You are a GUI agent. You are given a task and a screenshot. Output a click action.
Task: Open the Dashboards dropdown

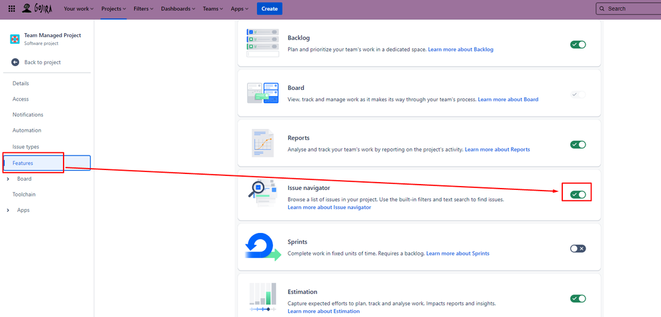click(x=178, y=9)
